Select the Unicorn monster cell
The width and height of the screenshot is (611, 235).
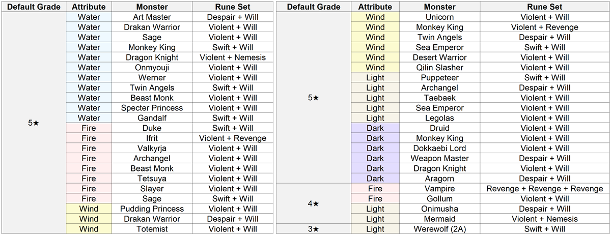pyautogui.click(x=439, y=17)
